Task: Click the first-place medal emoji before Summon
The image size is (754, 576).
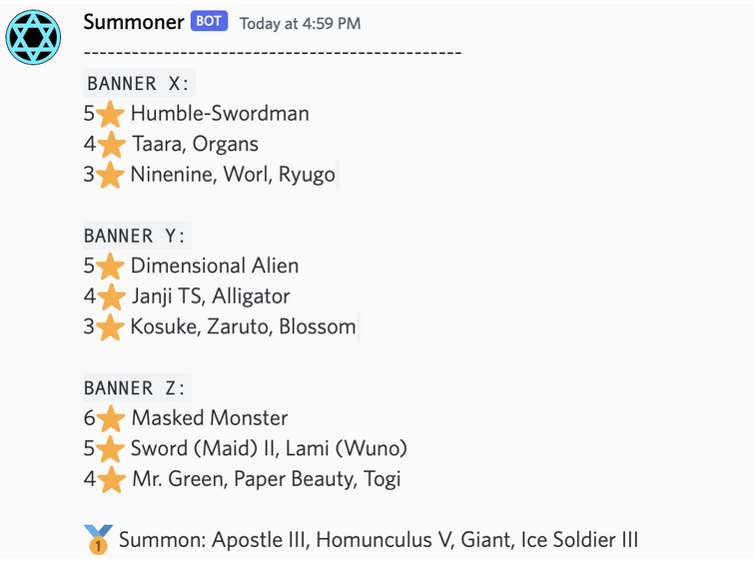Action: [x=99, y=540]
